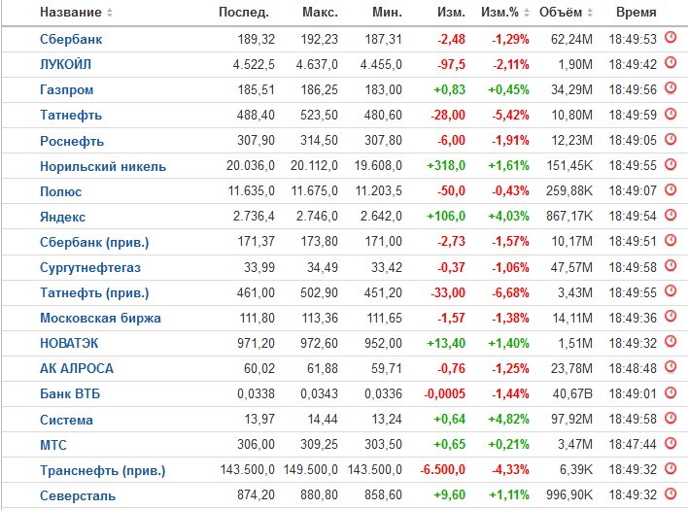Open the Северсталь stock link
The image size is (688, 510).
pos(78,496)
